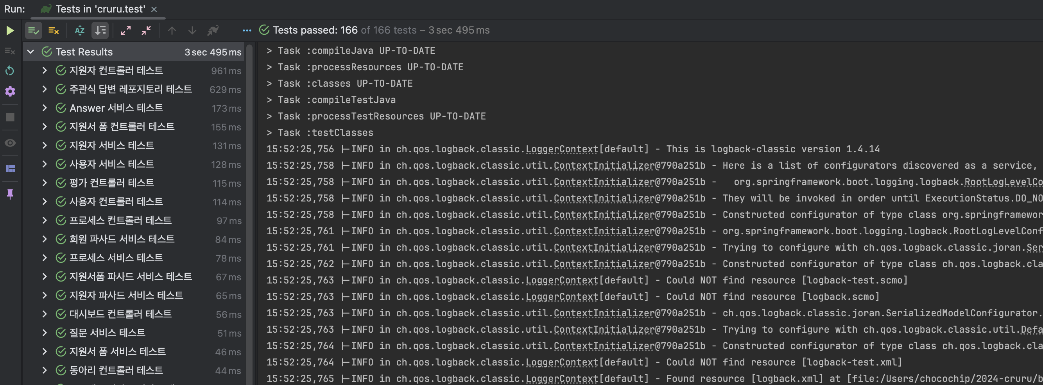1043x385 pixels.
Task: Click passed checkmark icon beside Test Results
Action: pyautogui.click(x=47, y=52)
